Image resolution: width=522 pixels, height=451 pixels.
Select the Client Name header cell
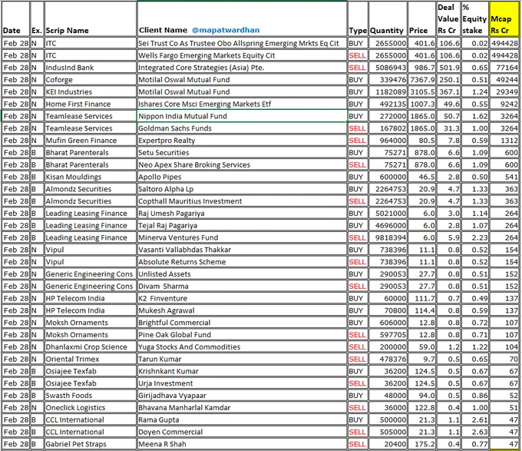tap(242, 18)
